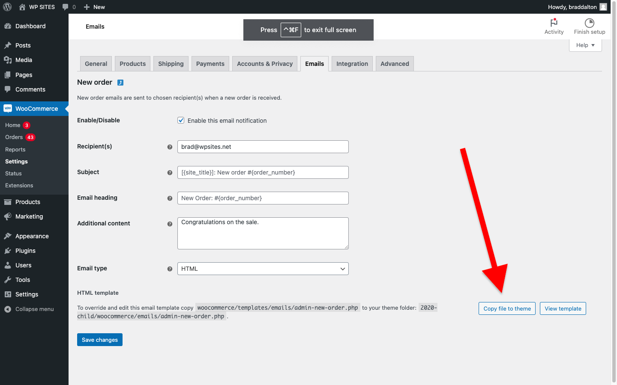
Task: Toggle Enable this email notification checkbox
Action: [x=181, y=121]
